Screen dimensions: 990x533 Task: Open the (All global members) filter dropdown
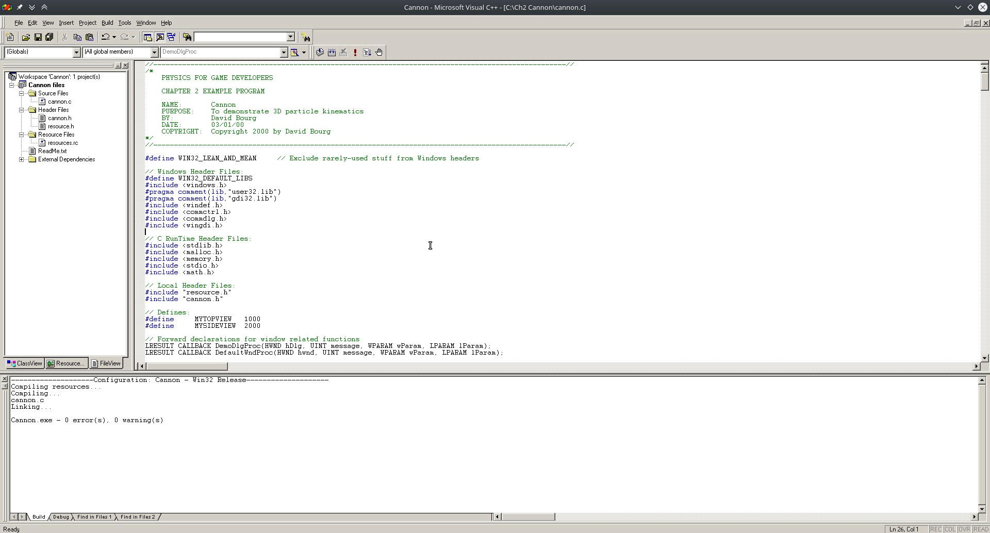click(154, 52)
